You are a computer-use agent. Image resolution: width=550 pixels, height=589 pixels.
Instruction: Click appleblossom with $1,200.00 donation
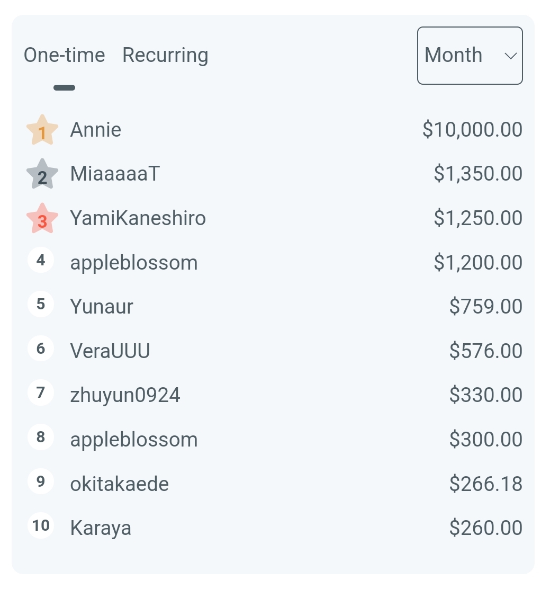point(133,263)
